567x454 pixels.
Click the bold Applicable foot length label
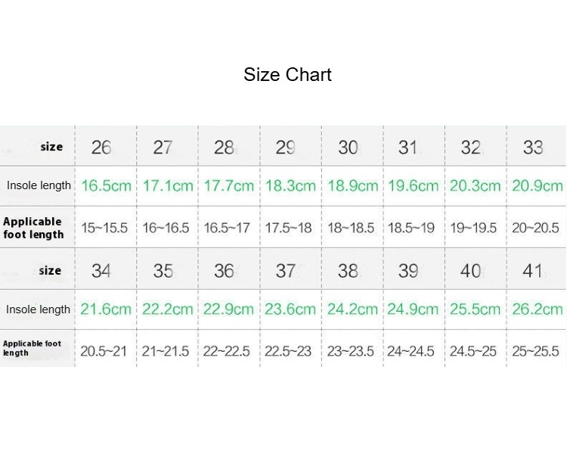[x=33, y=228]
